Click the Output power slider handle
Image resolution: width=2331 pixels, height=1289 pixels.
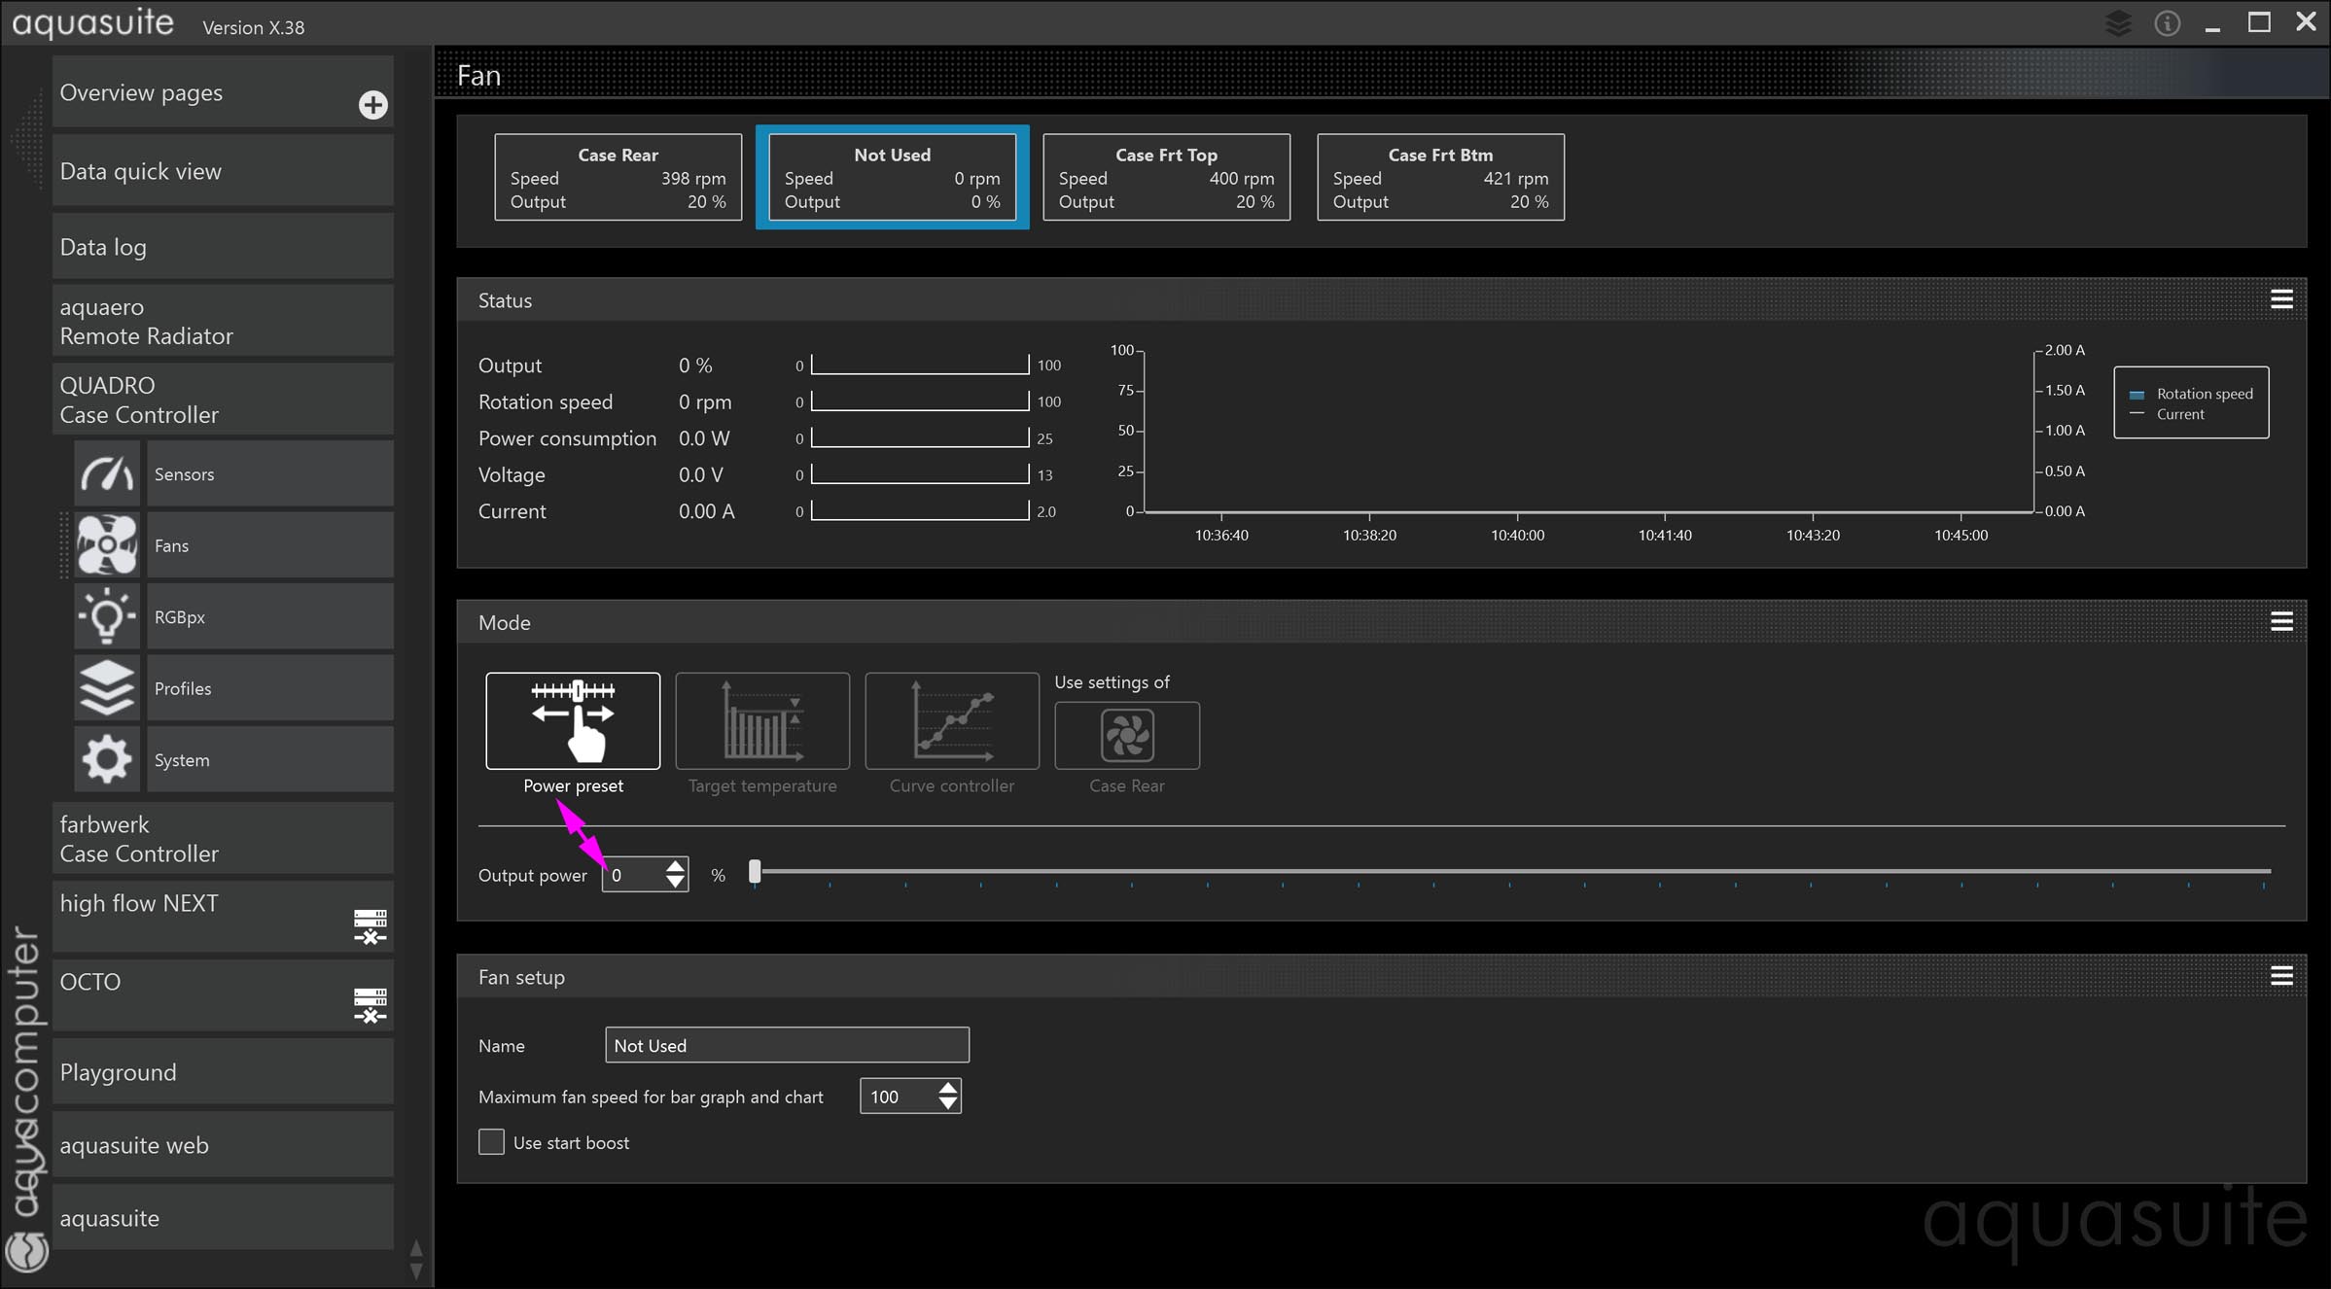[x=755, y=872]
